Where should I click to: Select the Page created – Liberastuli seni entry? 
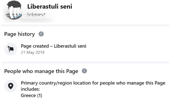pos(54,46)
